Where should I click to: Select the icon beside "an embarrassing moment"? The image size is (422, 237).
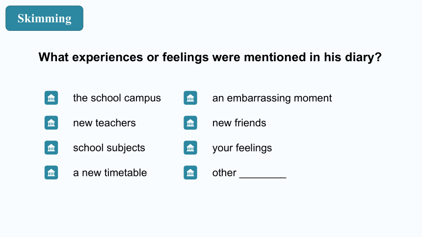(x=190, y=98)
